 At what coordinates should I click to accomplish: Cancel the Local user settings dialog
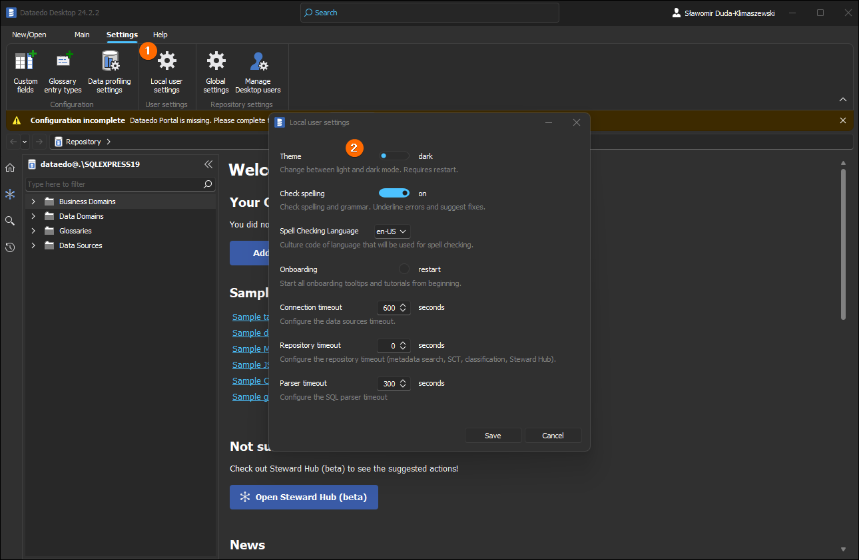coord(553,436)
